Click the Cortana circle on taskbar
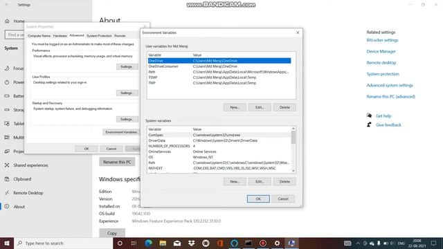 [120, 243]
